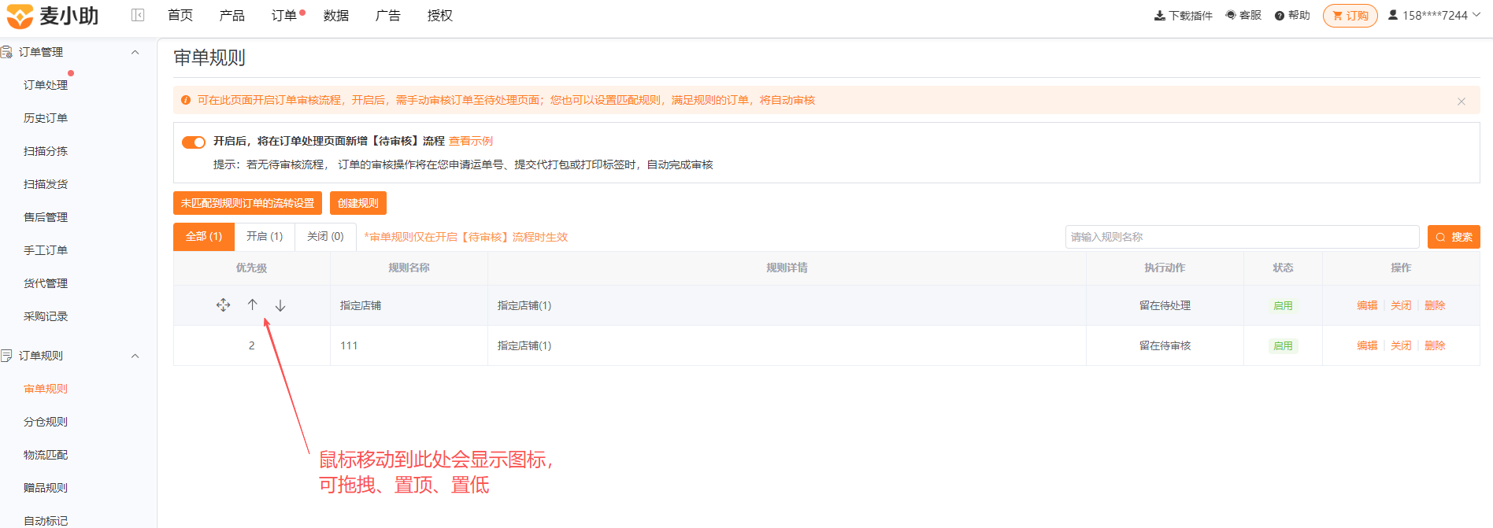Click 未匹配到规则订单的流转设置 button
This screenshot has width=1493, height=528.
[247, 203]
